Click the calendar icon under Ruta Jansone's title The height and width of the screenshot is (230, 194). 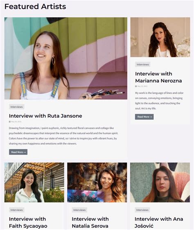tap(10, 122)
